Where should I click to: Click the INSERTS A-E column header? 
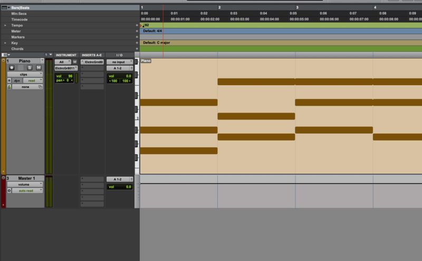click(x=92, y=55)
